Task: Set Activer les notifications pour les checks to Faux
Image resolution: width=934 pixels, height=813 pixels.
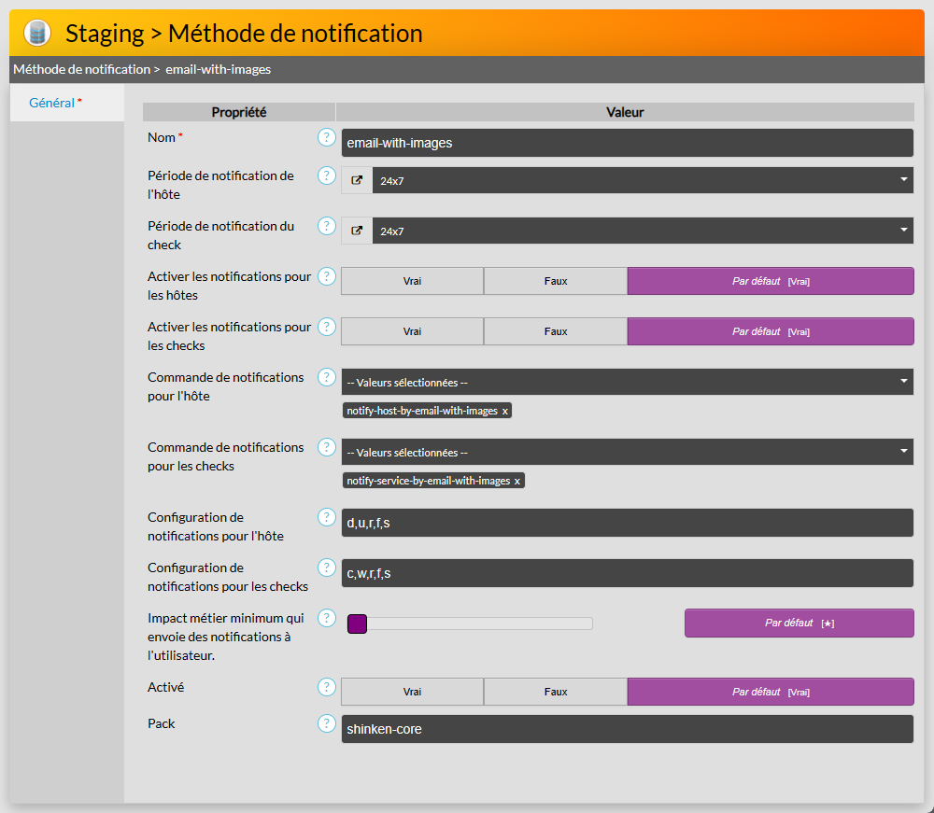Action: [555, 331]
